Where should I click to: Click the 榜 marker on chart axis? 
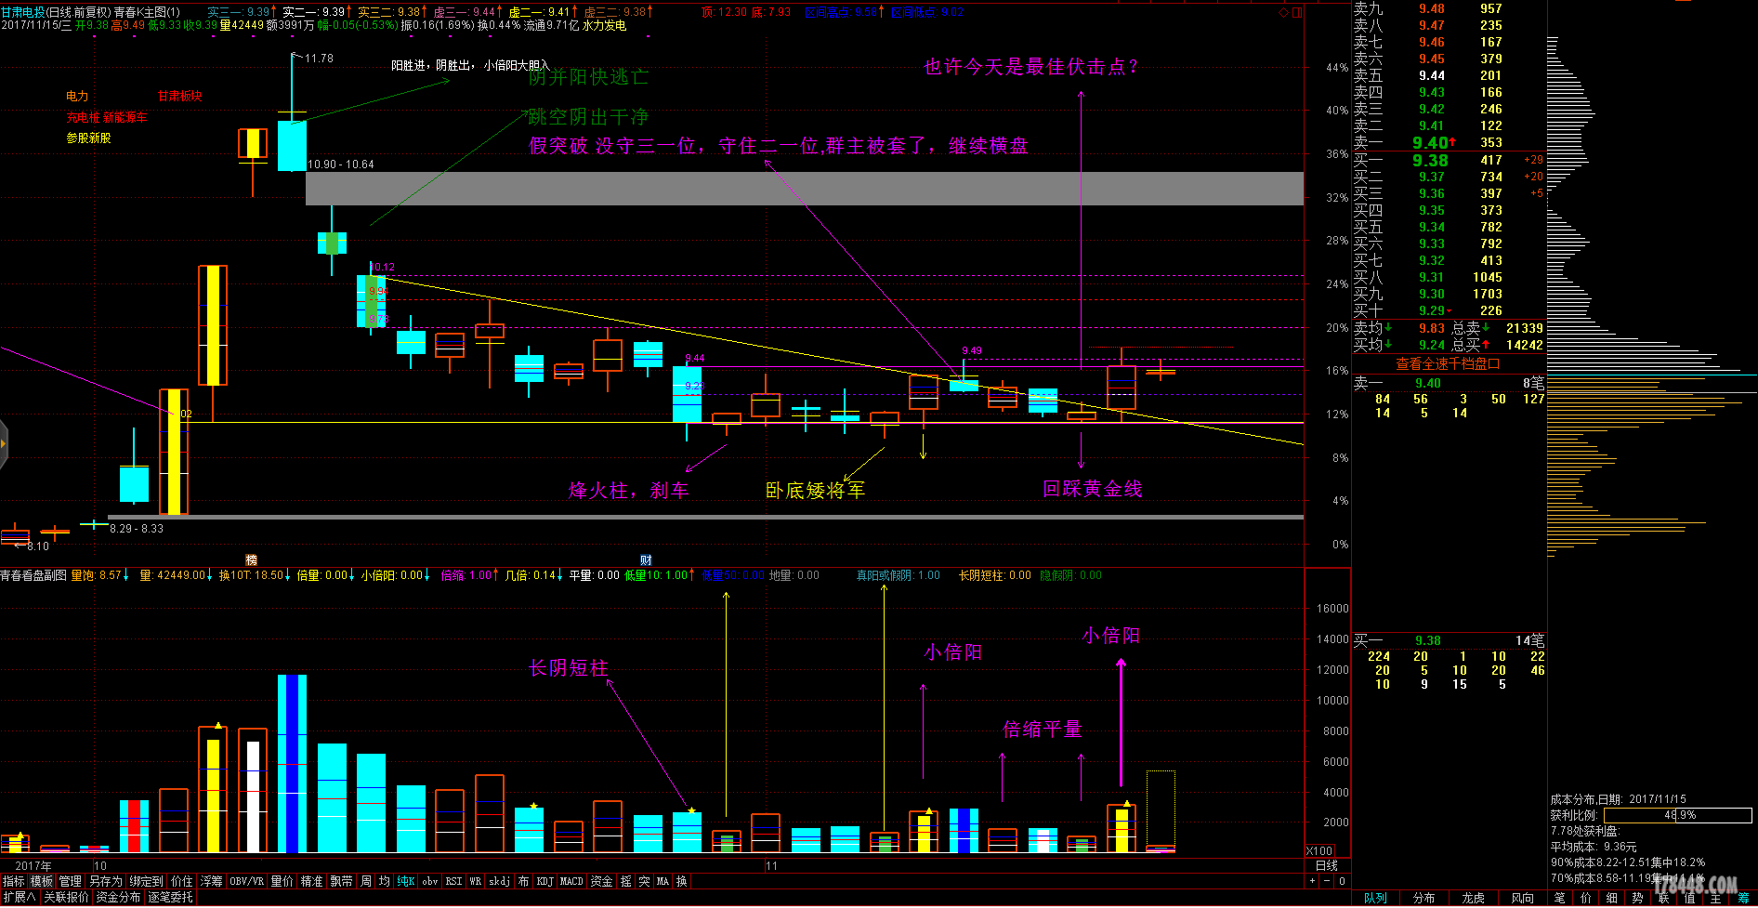pos(251,559)
